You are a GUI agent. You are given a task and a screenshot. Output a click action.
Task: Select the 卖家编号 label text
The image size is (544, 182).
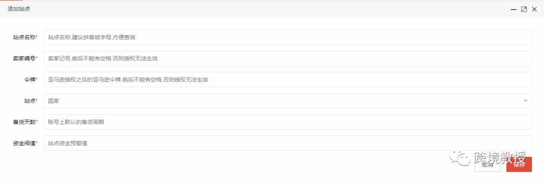(25, 58)
